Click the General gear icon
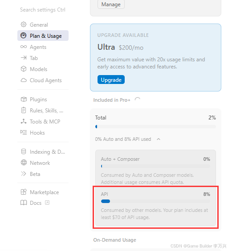Image resolution: width=228 pixels, height=251 pixels. point(24,24)
